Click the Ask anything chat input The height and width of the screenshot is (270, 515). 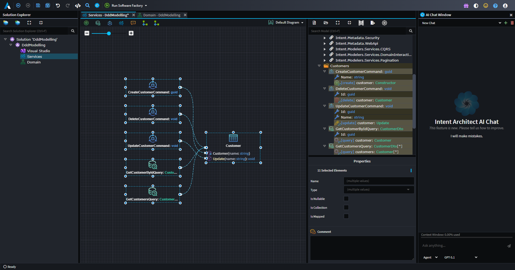coord(463,246)
